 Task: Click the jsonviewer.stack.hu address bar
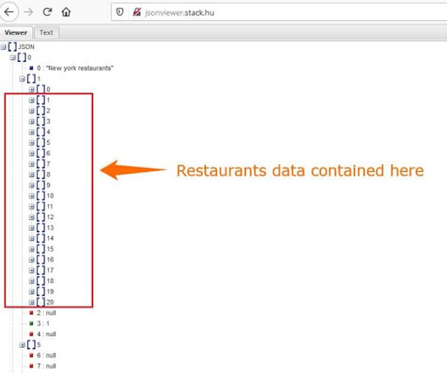click(x=179, y=12)
